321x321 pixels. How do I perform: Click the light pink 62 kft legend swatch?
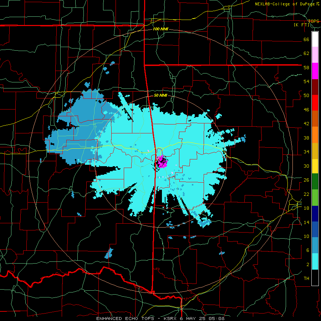(x=315, y=55)
